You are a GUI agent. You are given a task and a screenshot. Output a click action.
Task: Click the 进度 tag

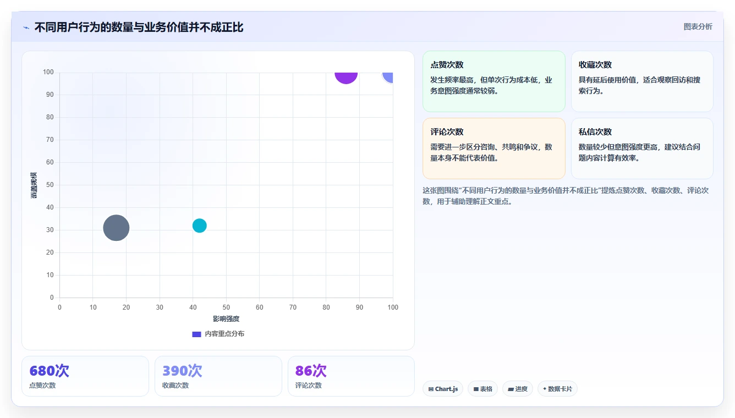tap(518, 389)
